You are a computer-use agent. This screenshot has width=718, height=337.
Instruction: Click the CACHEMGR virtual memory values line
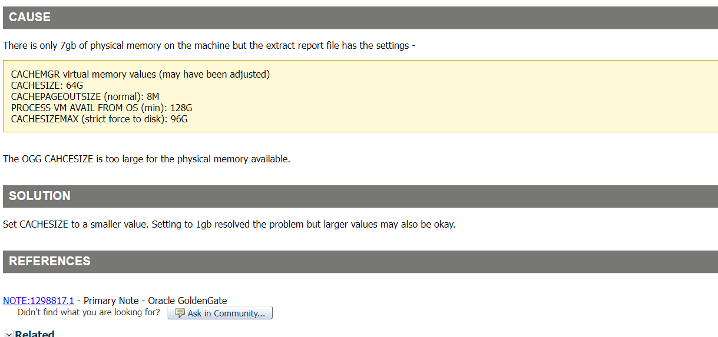140,74
